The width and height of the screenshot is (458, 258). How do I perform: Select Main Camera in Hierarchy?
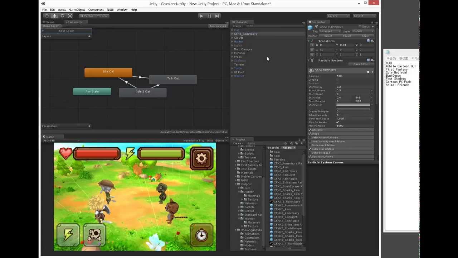243,49
